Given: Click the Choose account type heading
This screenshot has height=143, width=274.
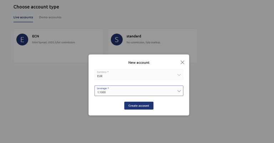Looking at the screenshot, I should [x=36, y=7].
